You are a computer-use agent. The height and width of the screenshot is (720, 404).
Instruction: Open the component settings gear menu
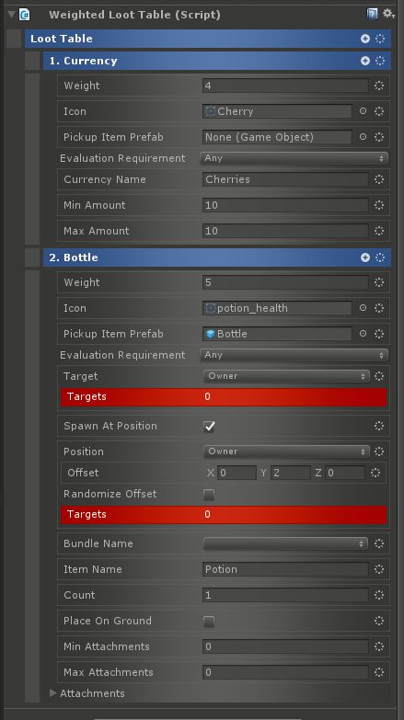tap(388, 14)
